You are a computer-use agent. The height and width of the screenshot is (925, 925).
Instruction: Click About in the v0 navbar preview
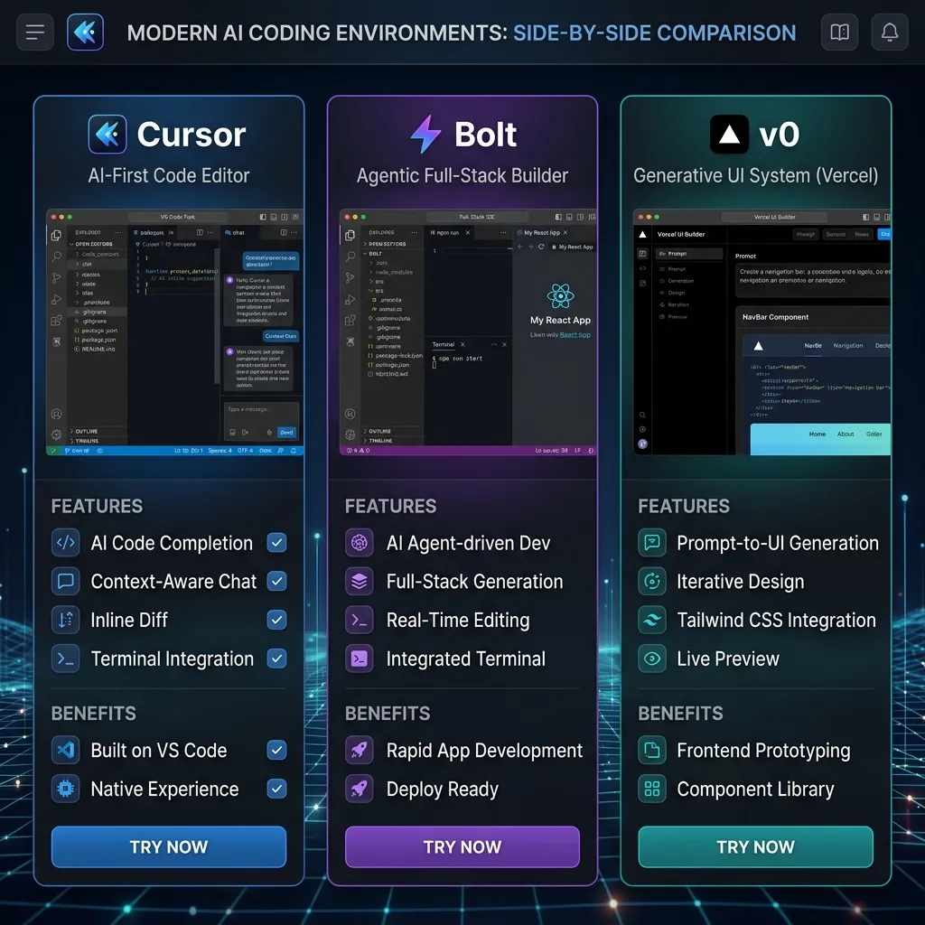point(846,434)
